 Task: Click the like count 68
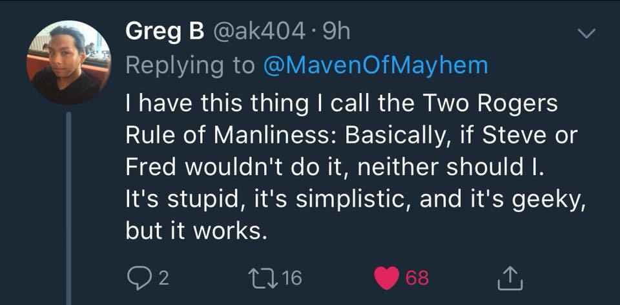(x=417, y=279)
